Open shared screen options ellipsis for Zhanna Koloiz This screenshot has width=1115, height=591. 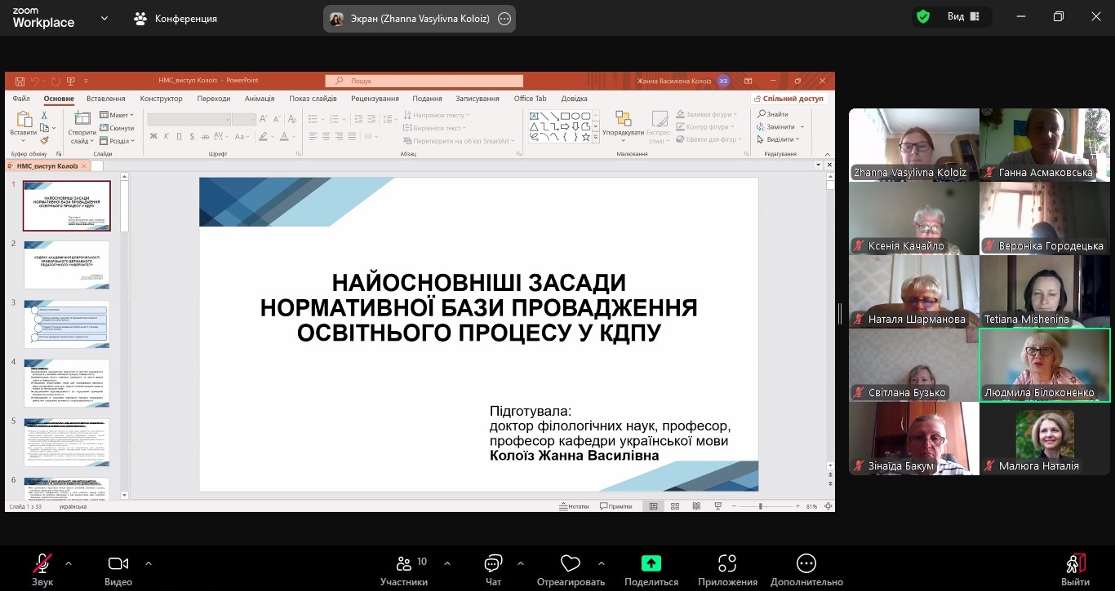pyautogui.click(x=504, y=18)
